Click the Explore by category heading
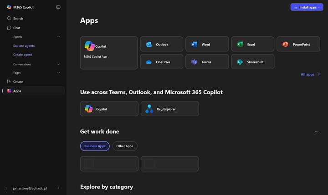 coord(107,187)
